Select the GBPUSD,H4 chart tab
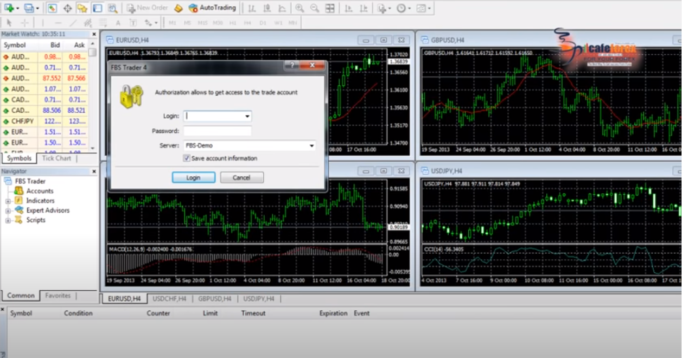 [214, 299]
